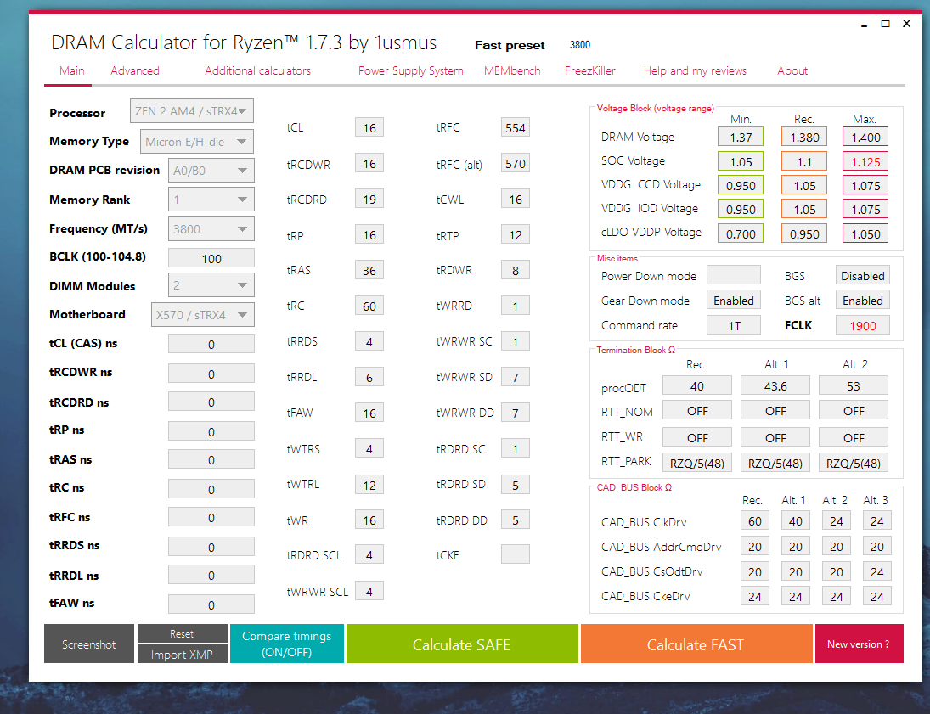Click the BGS alt Enabled value
The image size is (930, 714).
[863, 300]
